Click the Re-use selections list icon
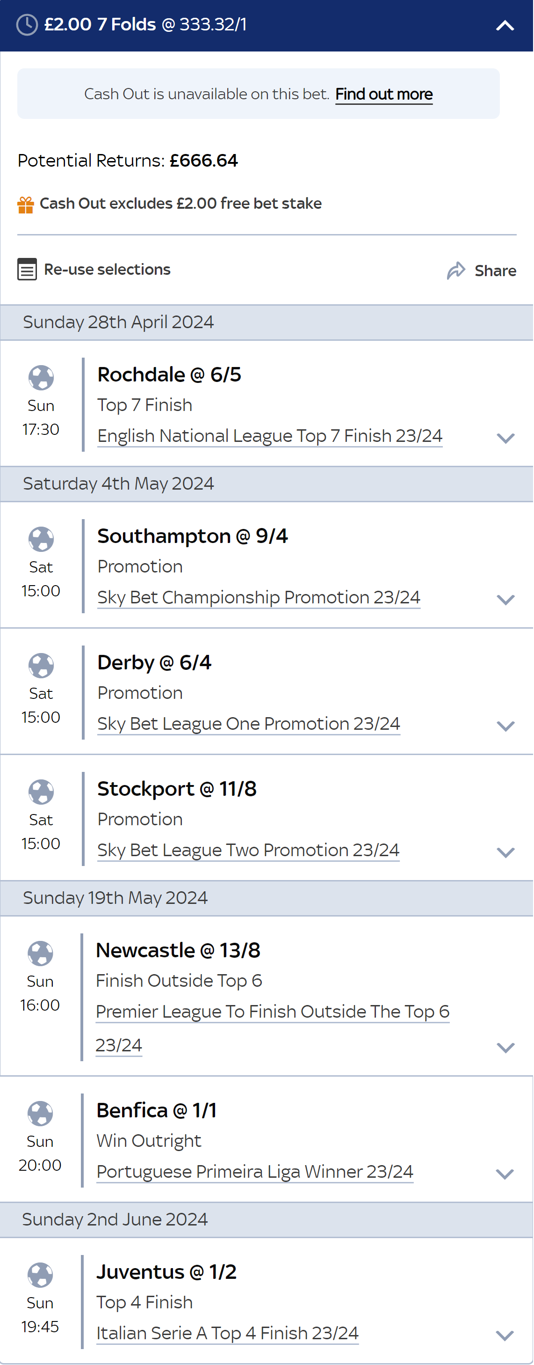 pos(27,270)
